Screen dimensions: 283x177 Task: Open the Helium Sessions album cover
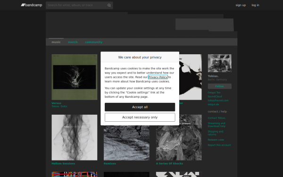[x=75, y=137]
